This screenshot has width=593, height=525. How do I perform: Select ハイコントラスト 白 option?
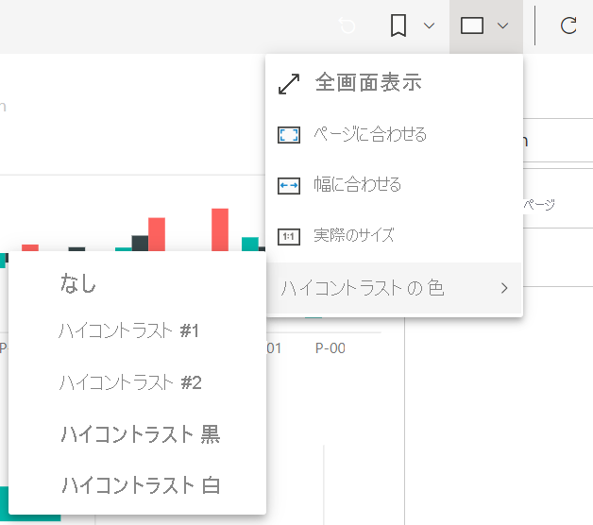pos(137,485)
